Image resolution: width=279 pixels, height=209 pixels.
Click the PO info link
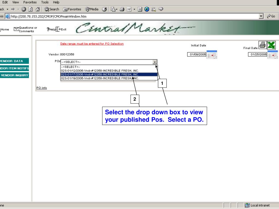42,88
